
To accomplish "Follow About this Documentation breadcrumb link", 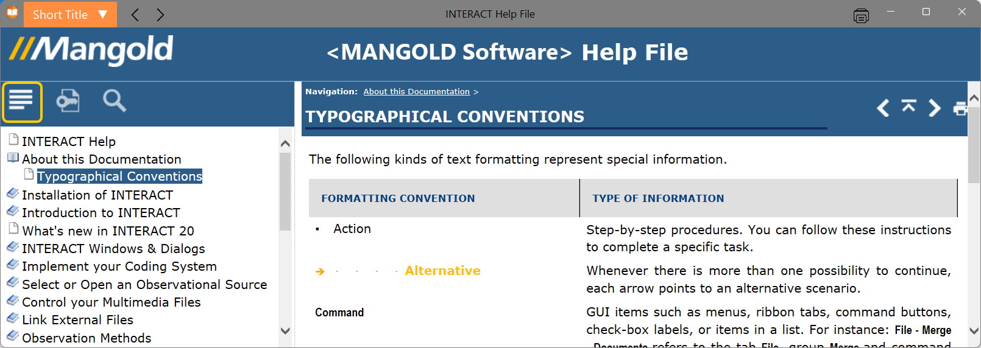I will 417,92.
